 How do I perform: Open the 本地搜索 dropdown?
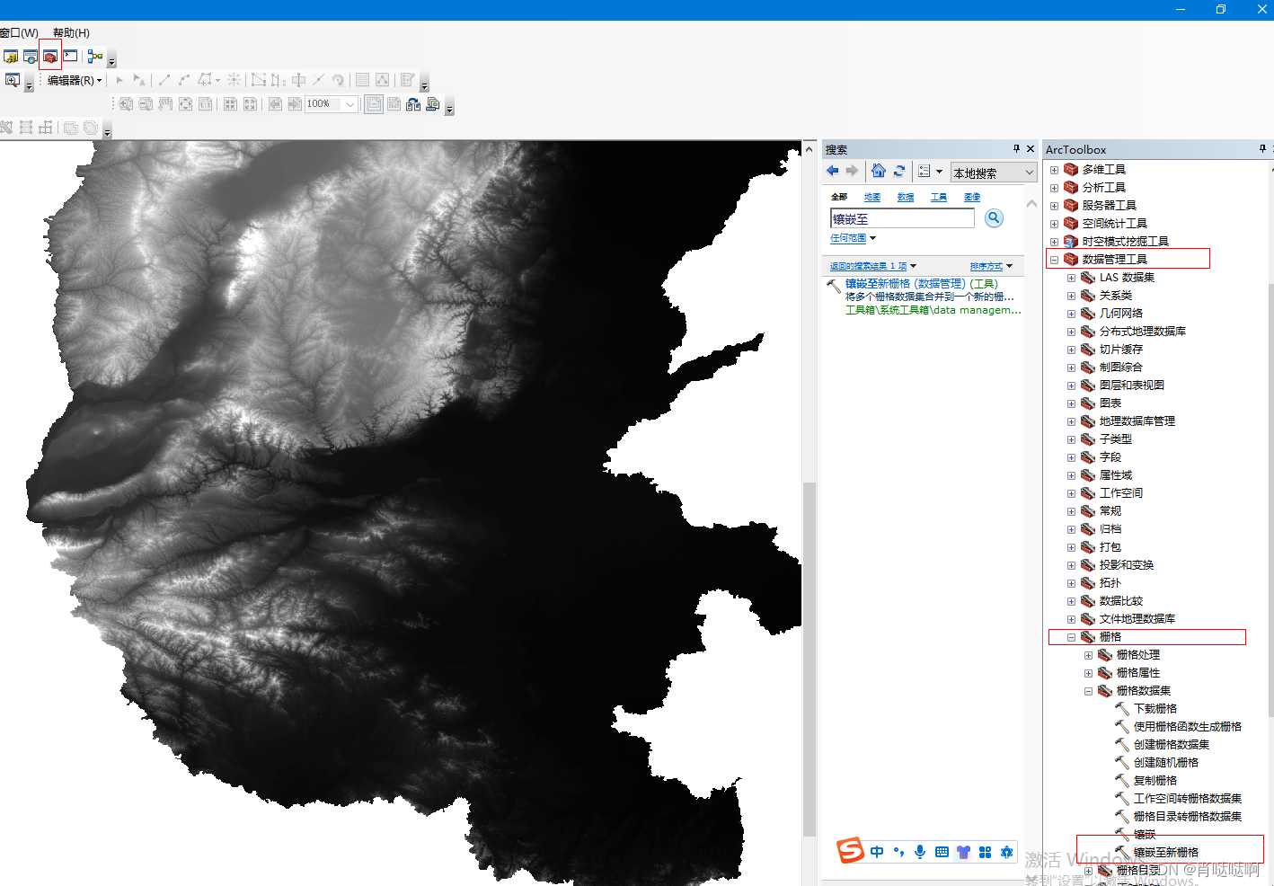pos(993,172)
